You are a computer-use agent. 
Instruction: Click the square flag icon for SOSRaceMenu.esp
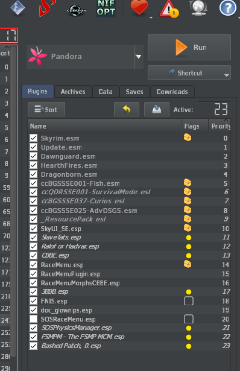click(x=189, y=319)
